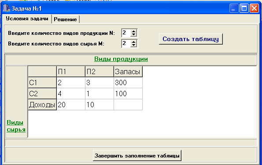This screenshot has width=262, height=165.
Task: Increase raw material types M with up arrow
Action: [x=133, y=41]
